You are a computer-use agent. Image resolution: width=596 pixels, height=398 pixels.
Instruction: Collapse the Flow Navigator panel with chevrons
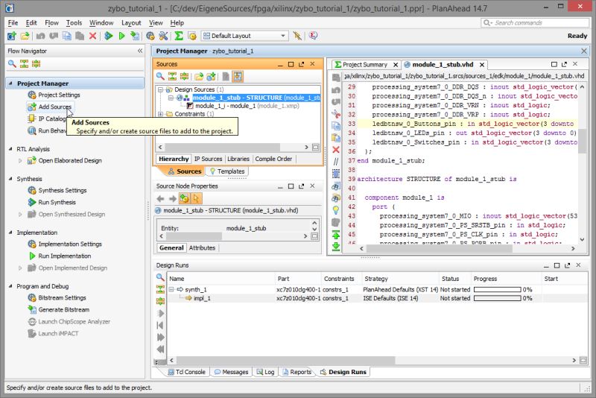(140, 51)
